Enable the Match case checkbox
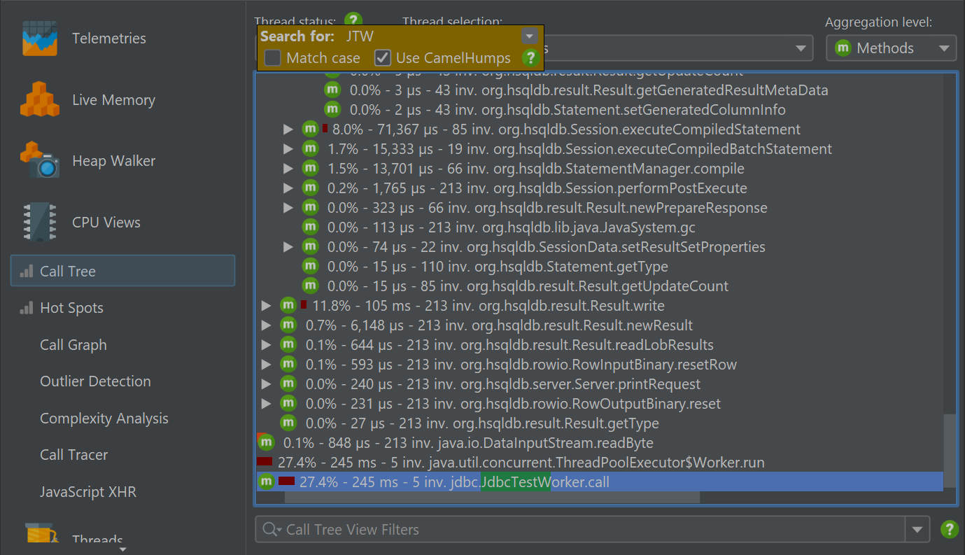 click(x=272, y=57)
